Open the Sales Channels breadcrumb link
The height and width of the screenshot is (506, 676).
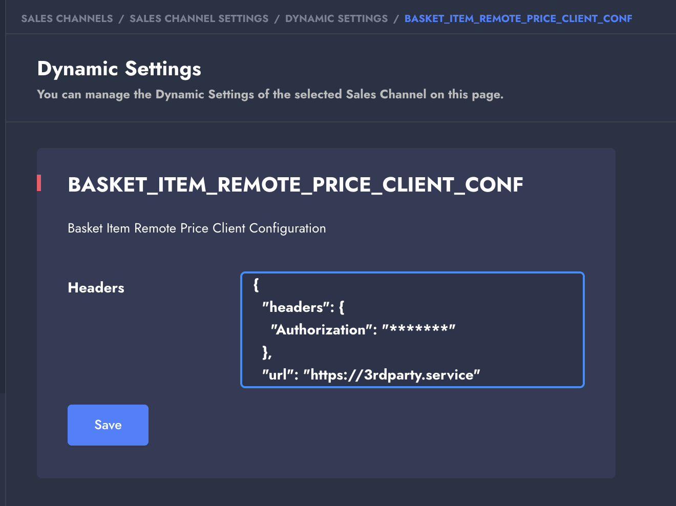pos(67,19)
